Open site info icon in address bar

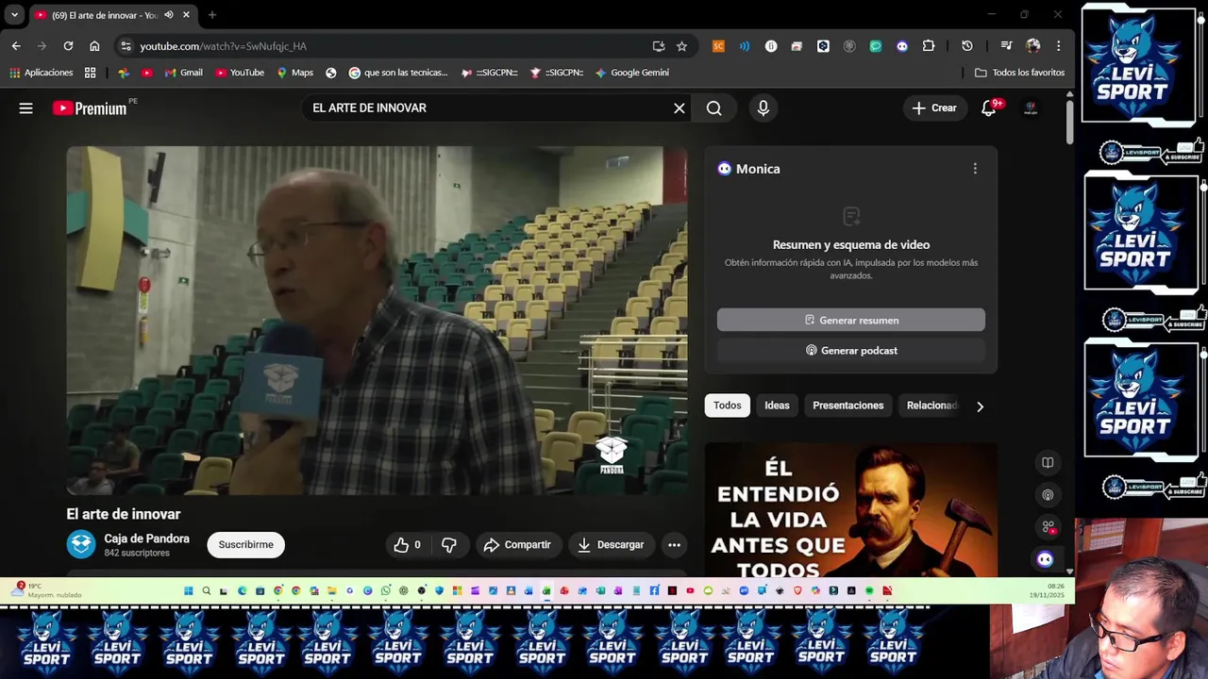pos(126,45)
